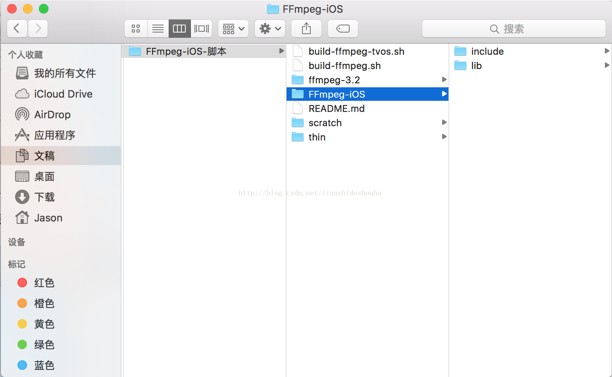Image resolution: width=612 pixels, height=377 pixels.
Task: Click the 下载 download arrow icon
Action: pyautogui.click(x=22, y=197)
